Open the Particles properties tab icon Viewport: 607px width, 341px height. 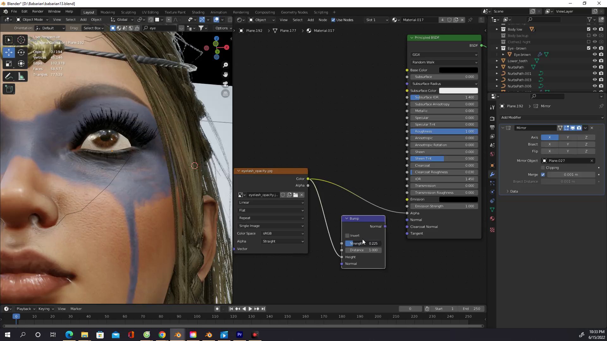[x=492, y=183]
